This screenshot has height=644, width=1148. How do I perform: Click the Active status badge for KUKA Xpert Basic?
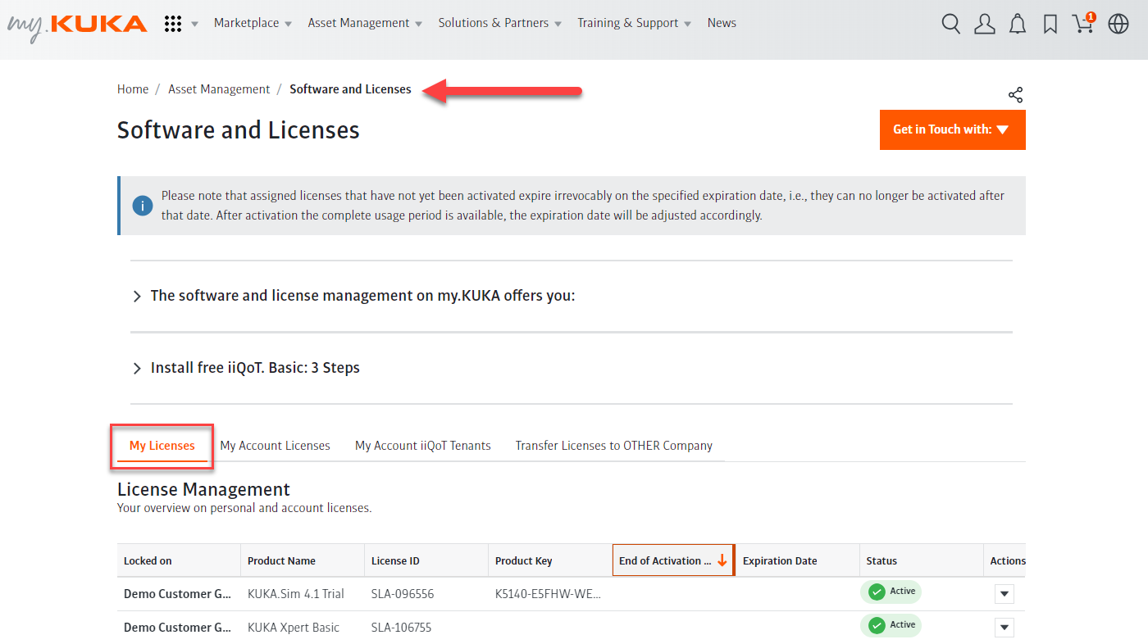tap(891, 625)
